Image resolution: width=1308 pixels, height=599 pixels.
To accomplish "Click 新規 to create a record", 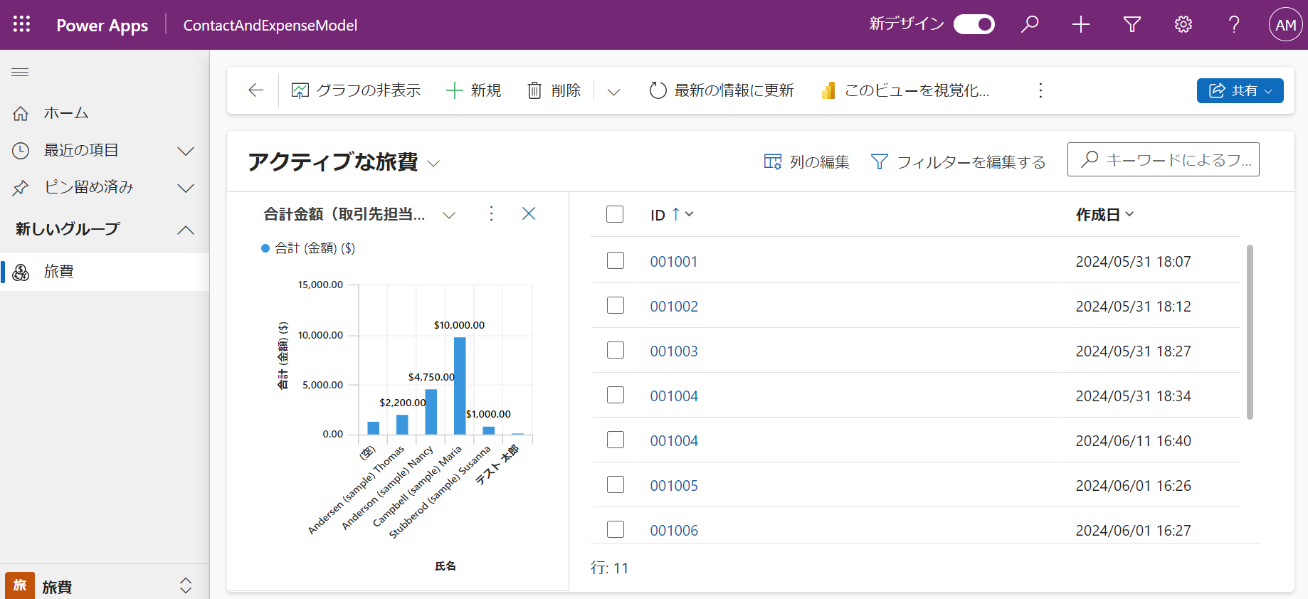I will tap(474, 90).
